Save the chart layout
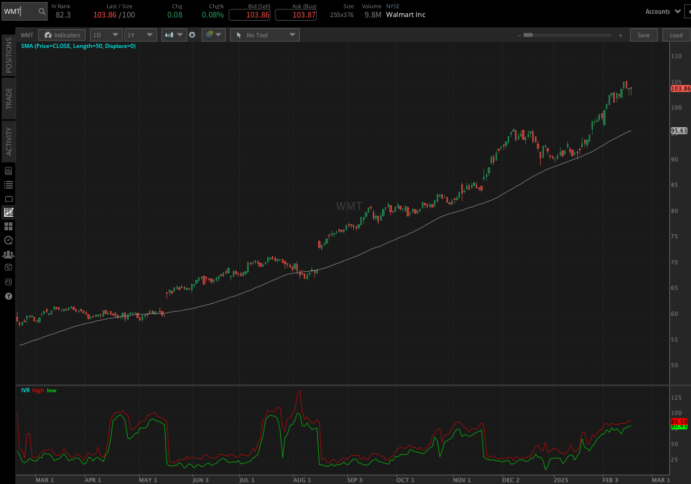Viewport: 691px width, 484px height. (644, 35)
